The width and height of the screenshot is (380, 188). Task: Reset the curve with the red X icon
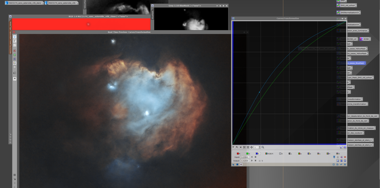345,157
